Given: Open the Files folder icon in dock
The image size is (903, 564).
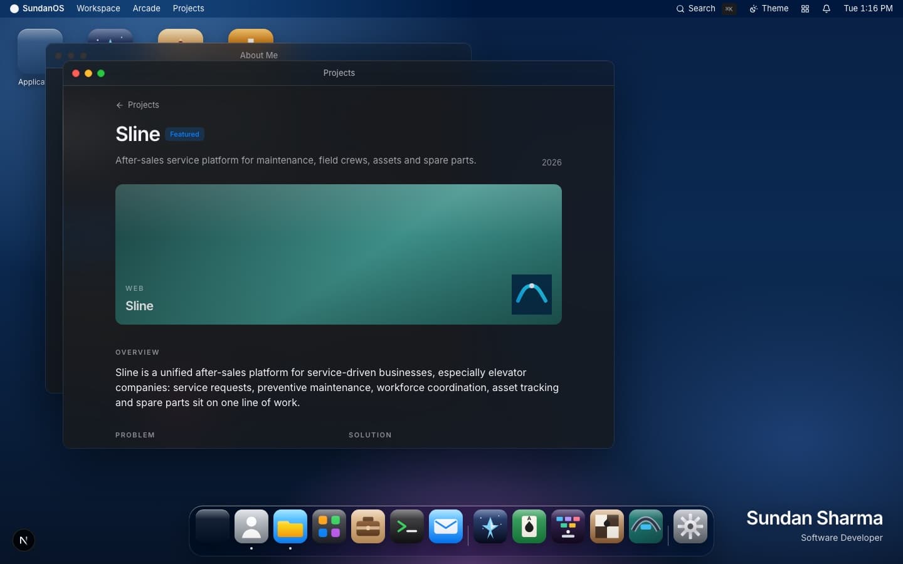Looking at the screenshot, I should pos(290,526).
